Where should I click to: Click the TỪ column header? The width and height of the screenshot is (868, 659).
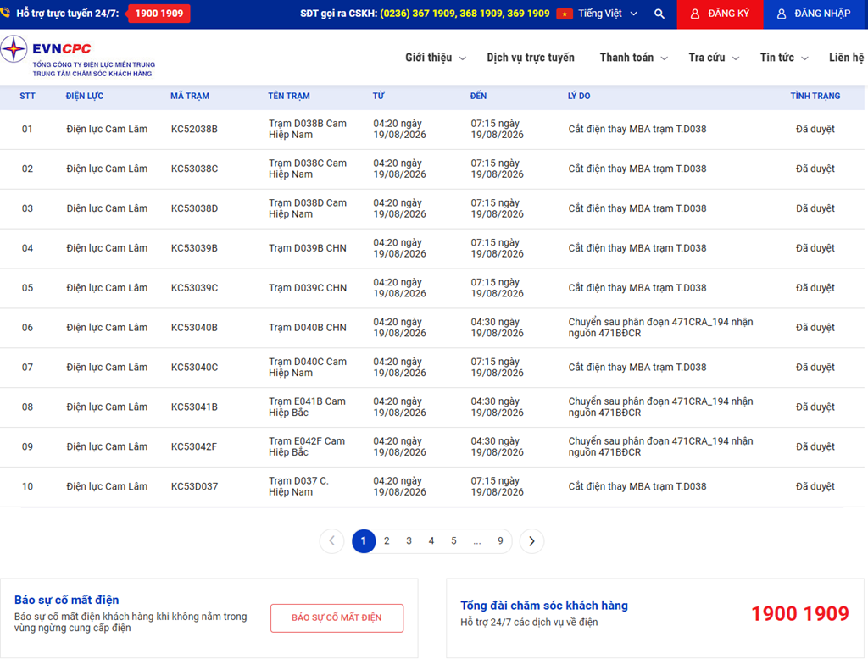click(378, 97)
